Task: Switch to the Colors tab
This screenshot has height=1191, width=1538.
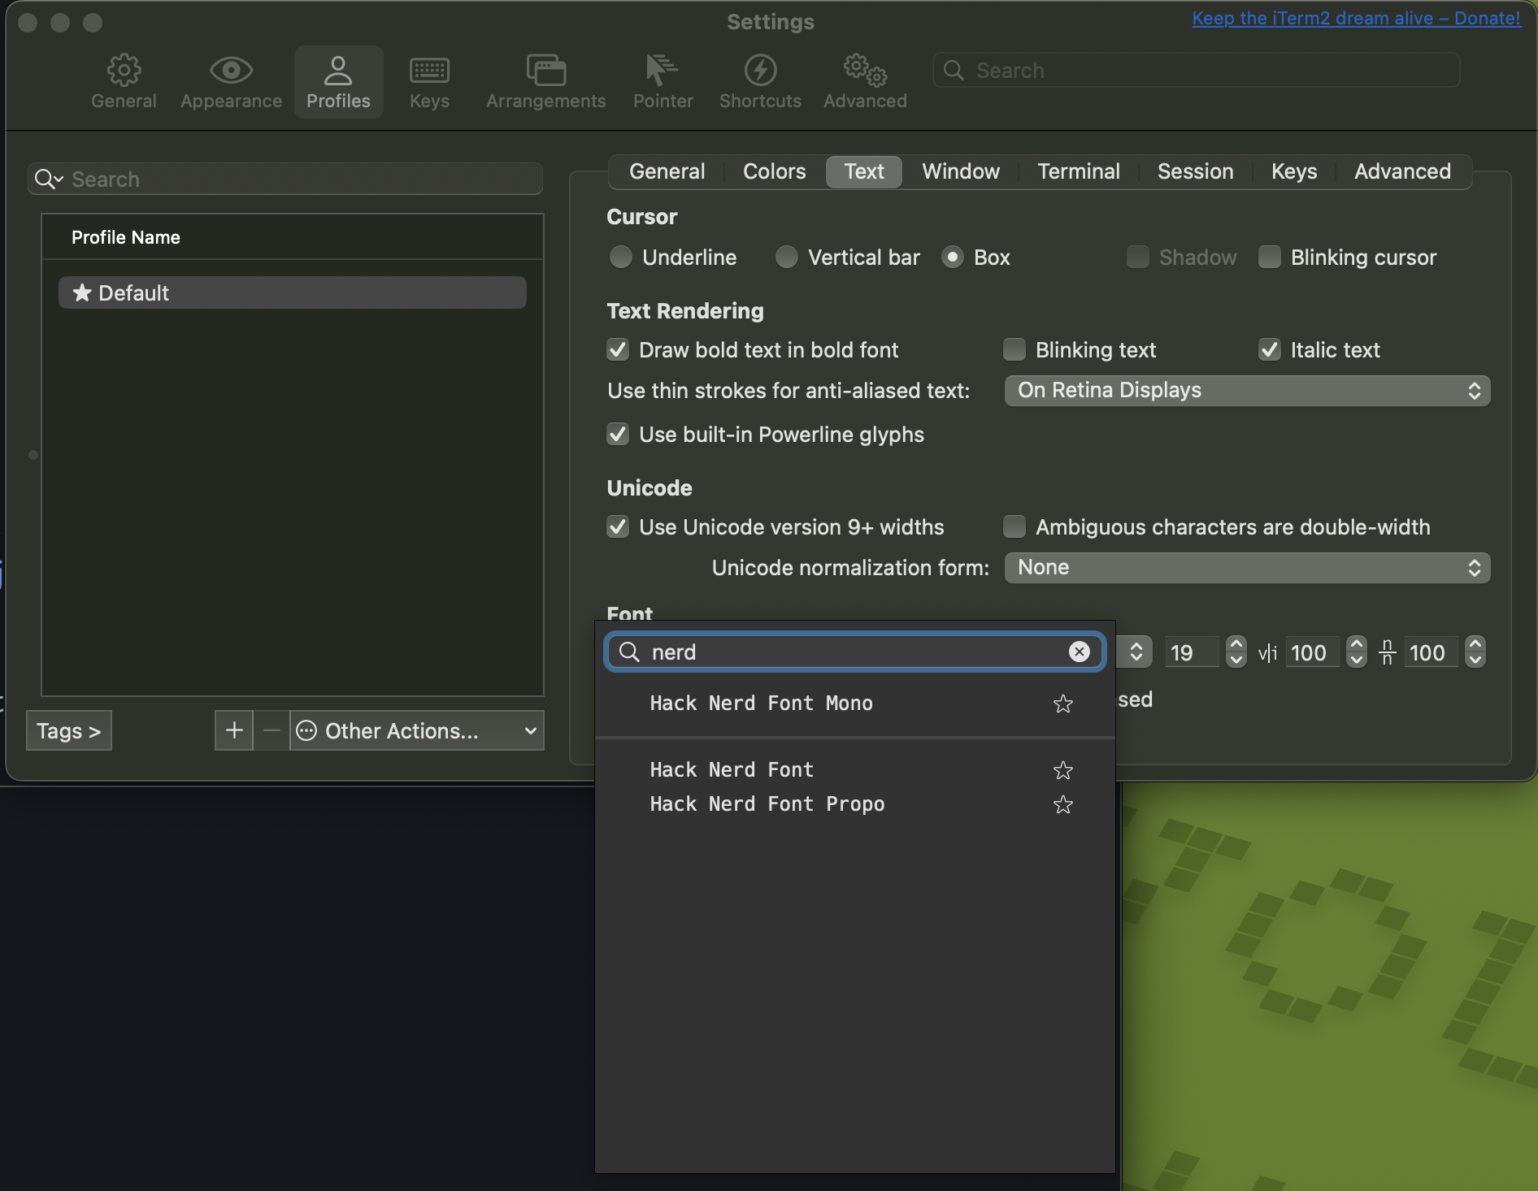Action: coord(774,171)
